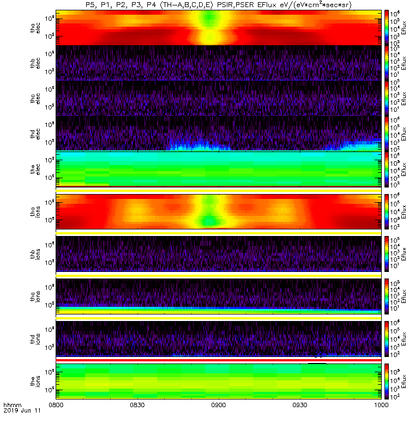The image size is (409, 436).
Task: Click the Eflux label beside thc elec colorbar
Action: coord(404,99)
